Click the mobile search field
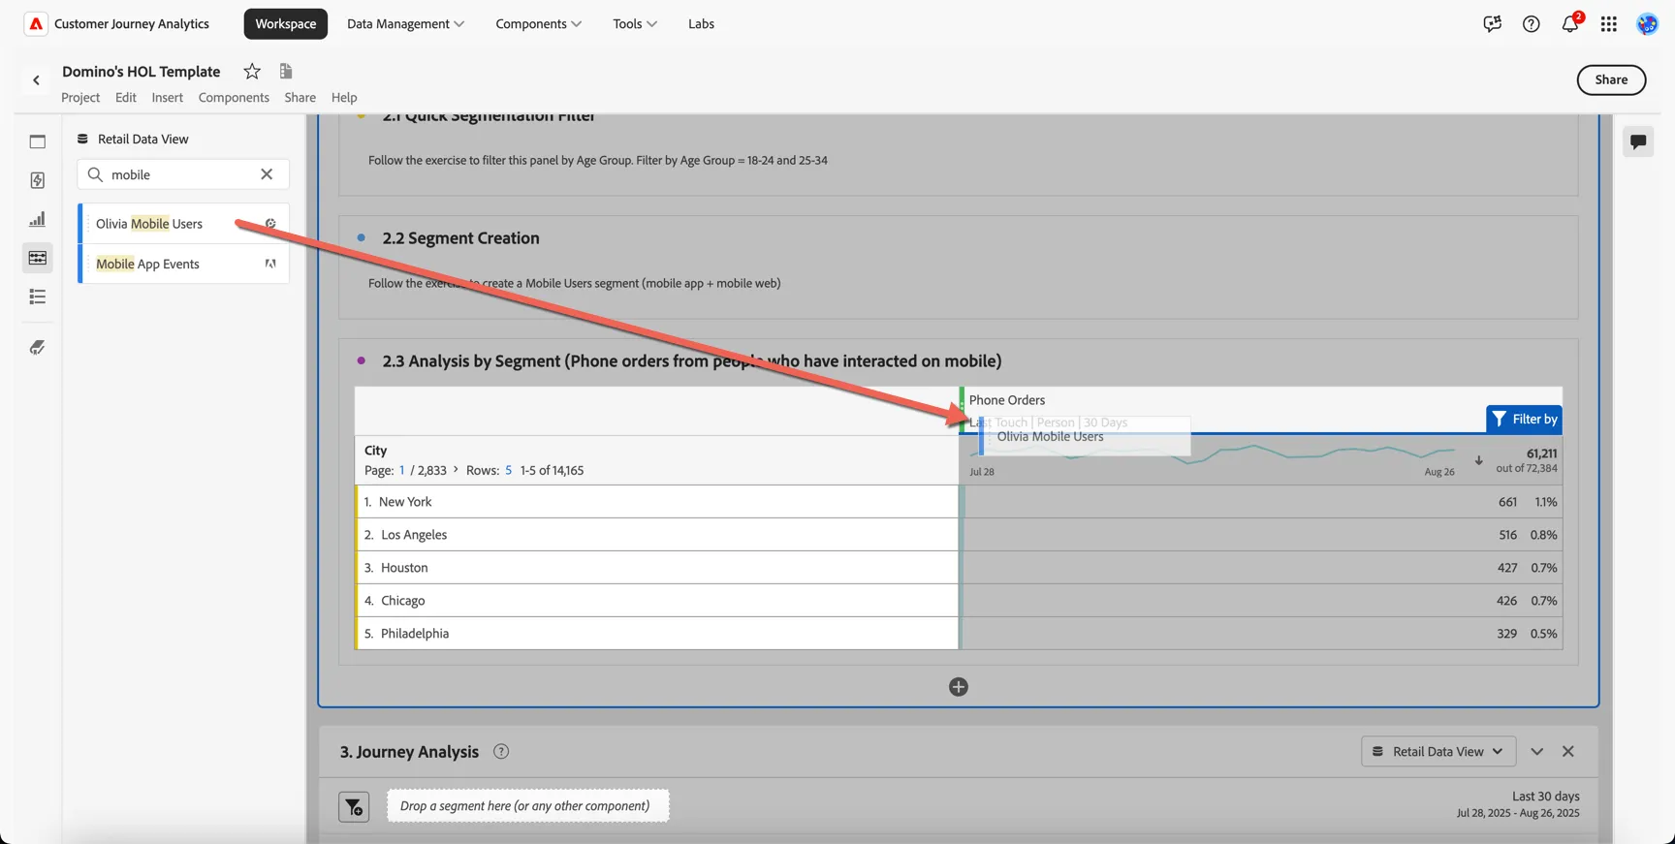This screenshot has height=844, width=1675. coord(182,174)
